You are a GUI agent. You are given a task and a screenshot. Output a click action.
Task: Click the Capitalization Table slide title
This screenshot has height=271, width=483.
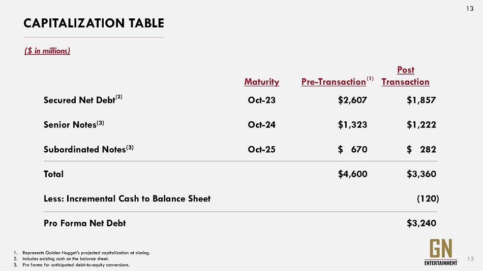click(x=94, y=23)
